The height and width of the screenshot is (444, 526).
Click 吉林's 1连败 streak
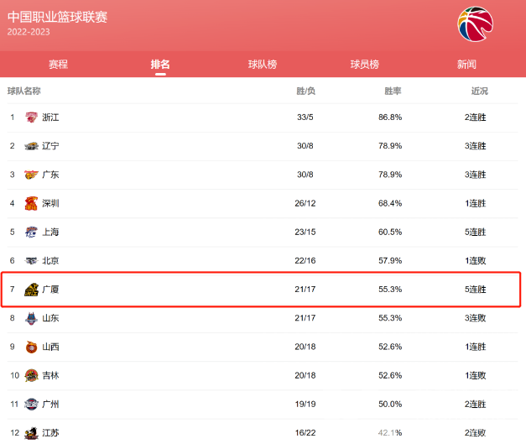pyautogui.click(x=476, y=375)
